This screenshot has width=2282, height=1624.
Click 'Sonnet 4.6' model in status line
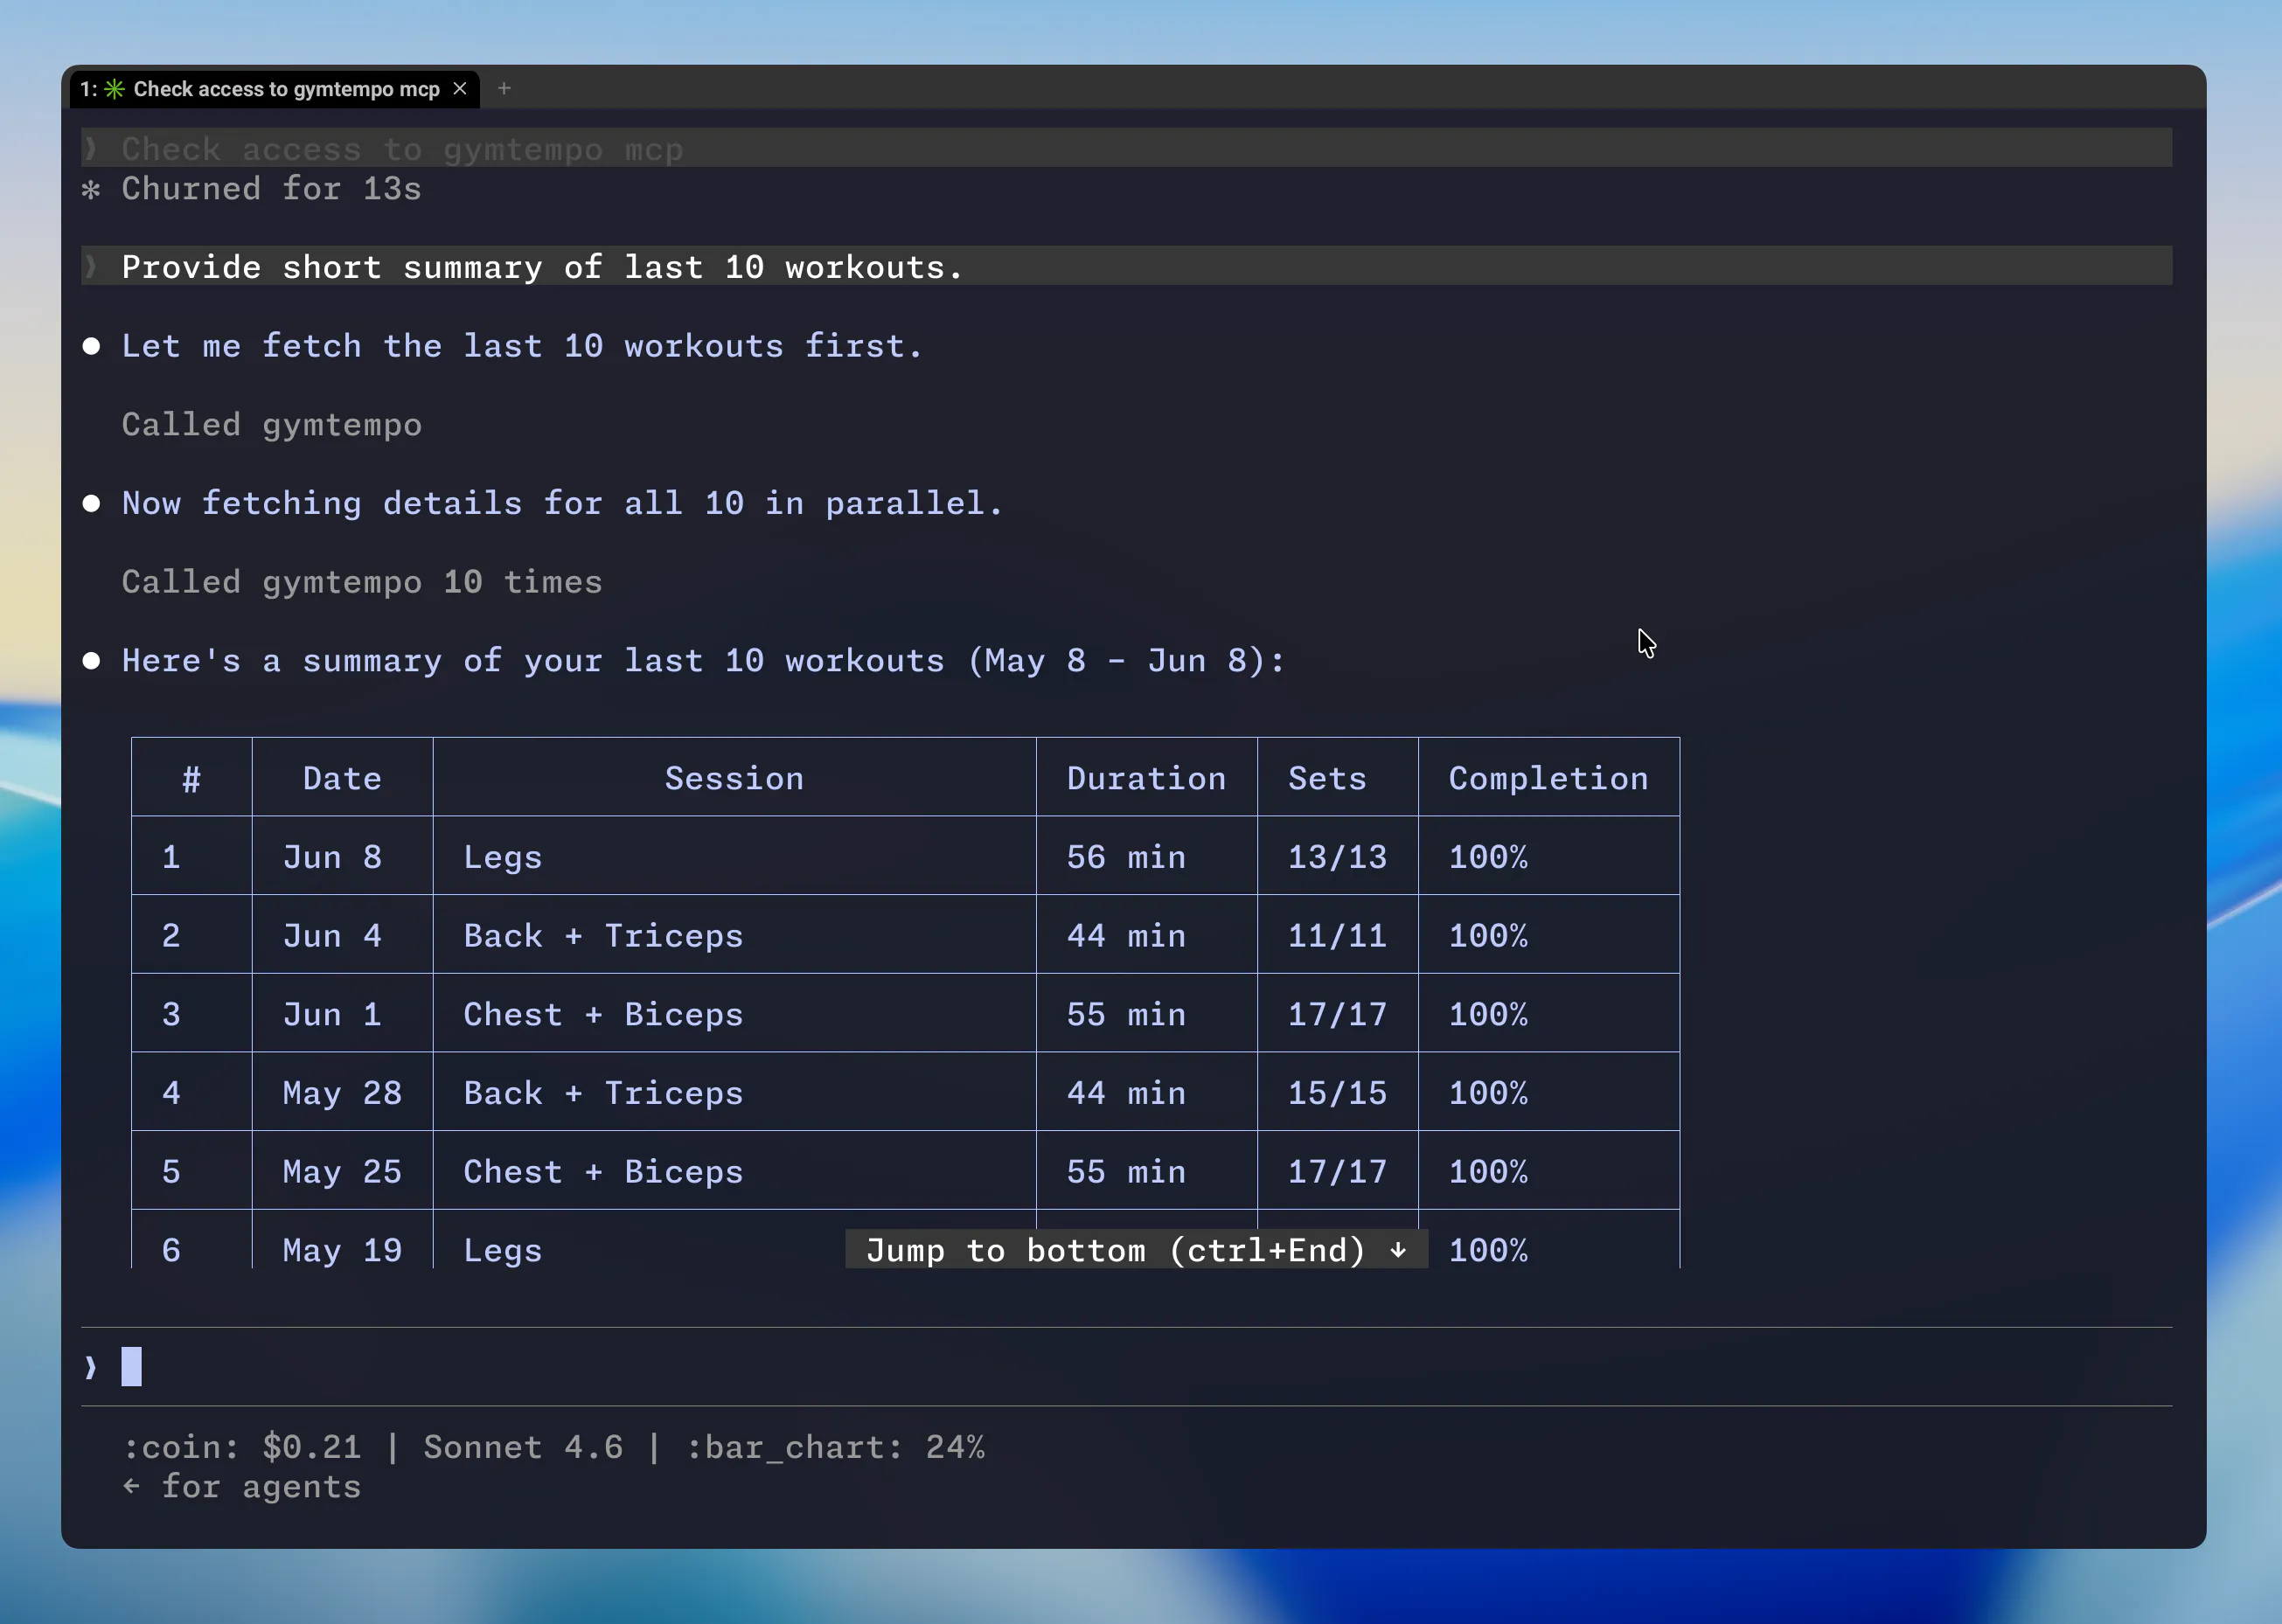[523, 1447]
